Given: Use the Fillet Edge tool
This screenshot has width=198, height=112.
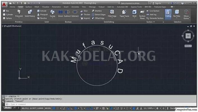Looking at the screenshot, I should pyautogui.click(x=112, y=13).
